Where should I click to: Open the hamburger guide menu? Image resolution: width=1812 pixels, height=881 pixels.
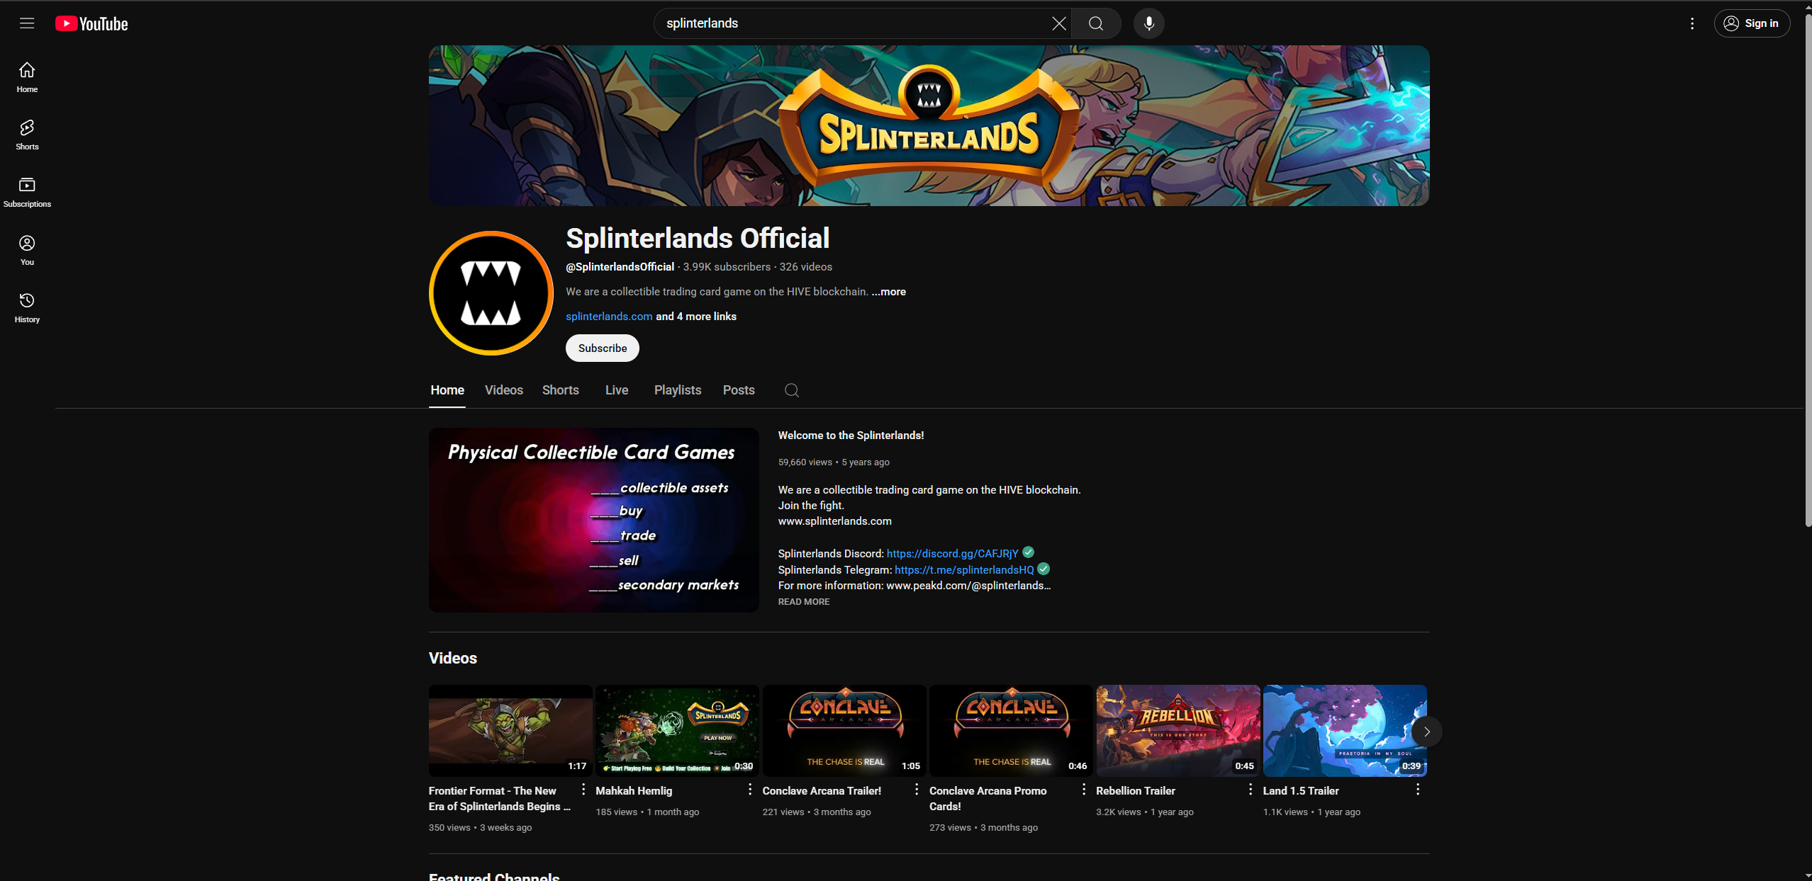click(27, 23)
